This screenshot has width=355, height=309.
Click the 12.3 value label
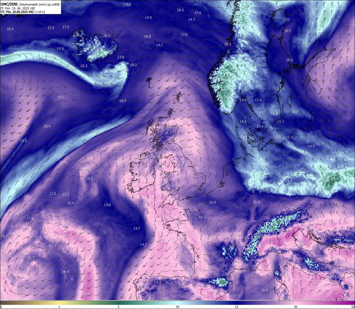click(x=295, y=111)
